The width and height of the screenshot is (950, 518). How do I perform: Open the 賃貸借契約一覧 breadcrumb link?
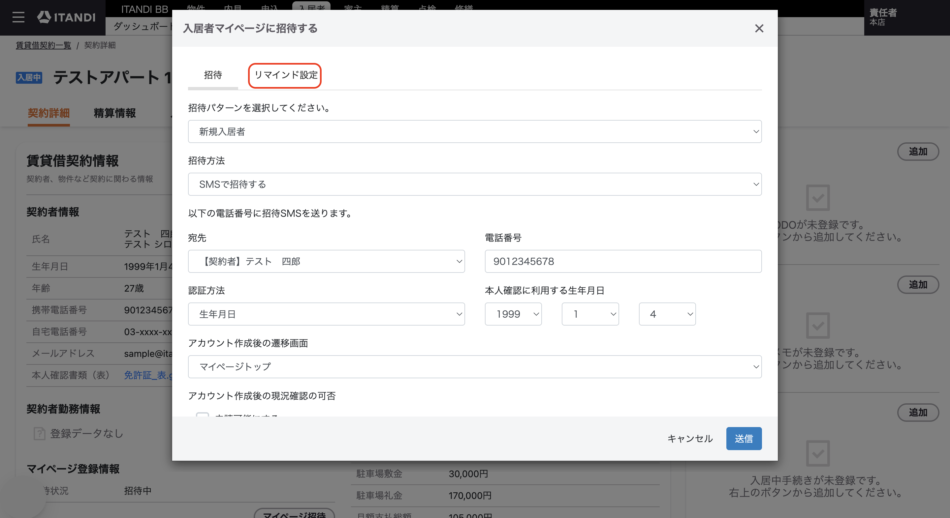coord(44,45)
